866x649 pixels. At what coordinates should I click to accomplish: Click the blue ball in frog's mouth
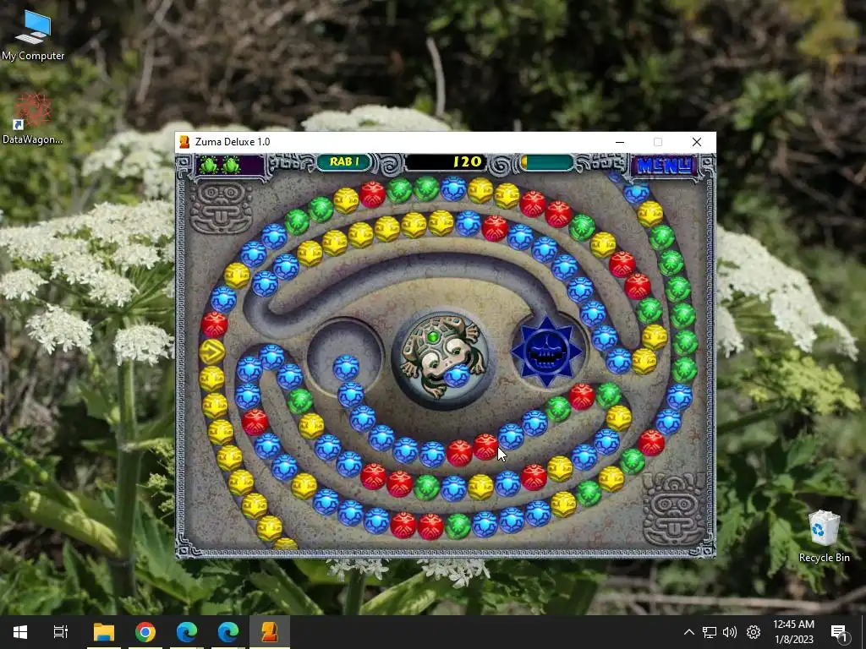(x=456, y=375)
